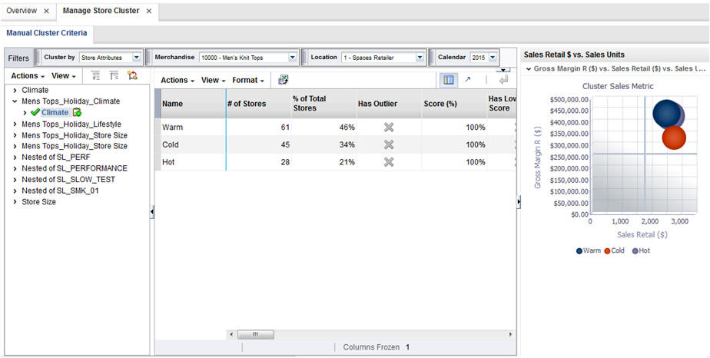Click the table horizontal scrollbar thumb

(x=256, y=334)
